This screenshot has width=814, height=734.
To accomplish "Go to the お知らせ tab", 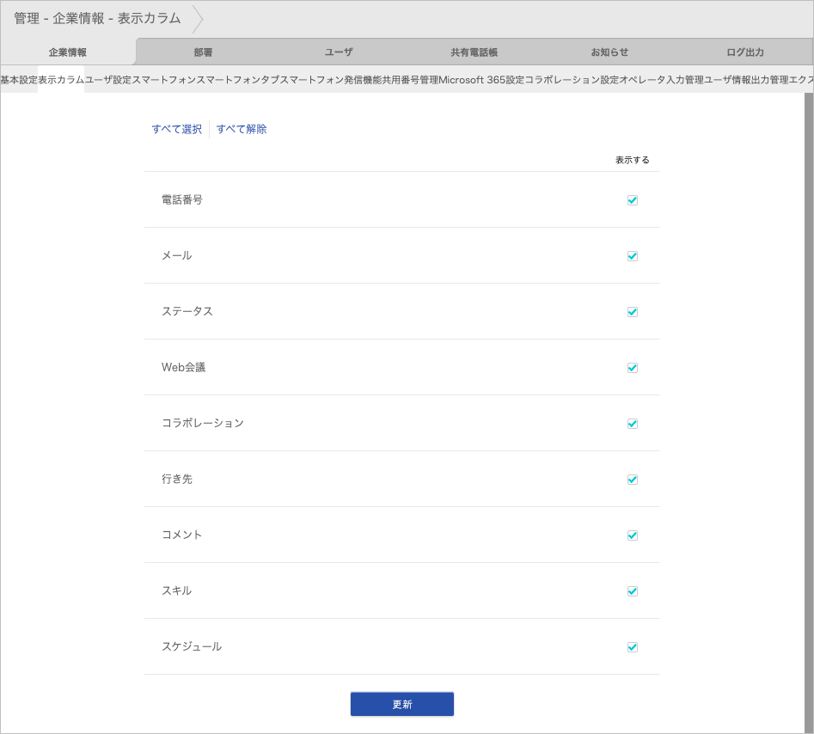I will pyautogui.click(x=609, y=52).
